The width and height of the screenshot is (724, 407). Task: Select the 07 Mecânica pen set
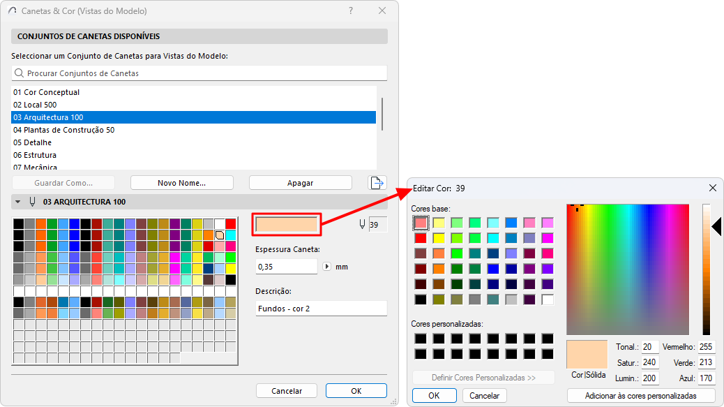32,168
